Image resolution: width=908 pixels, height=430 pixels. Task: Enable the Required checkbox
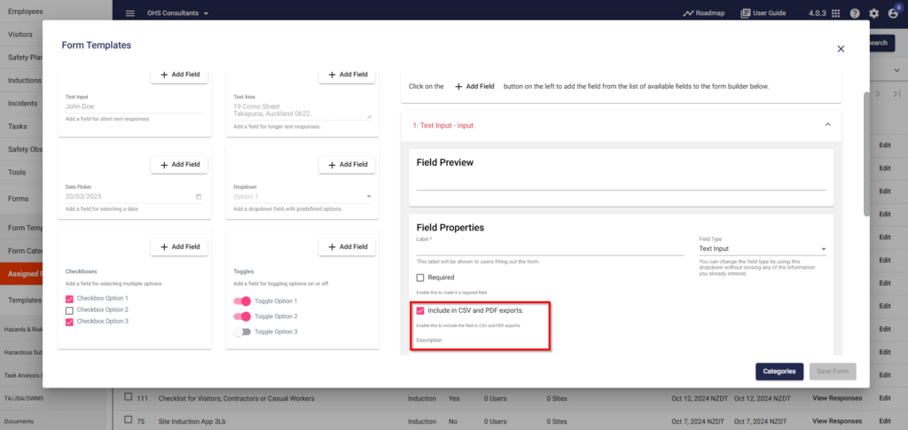(420, 278)
